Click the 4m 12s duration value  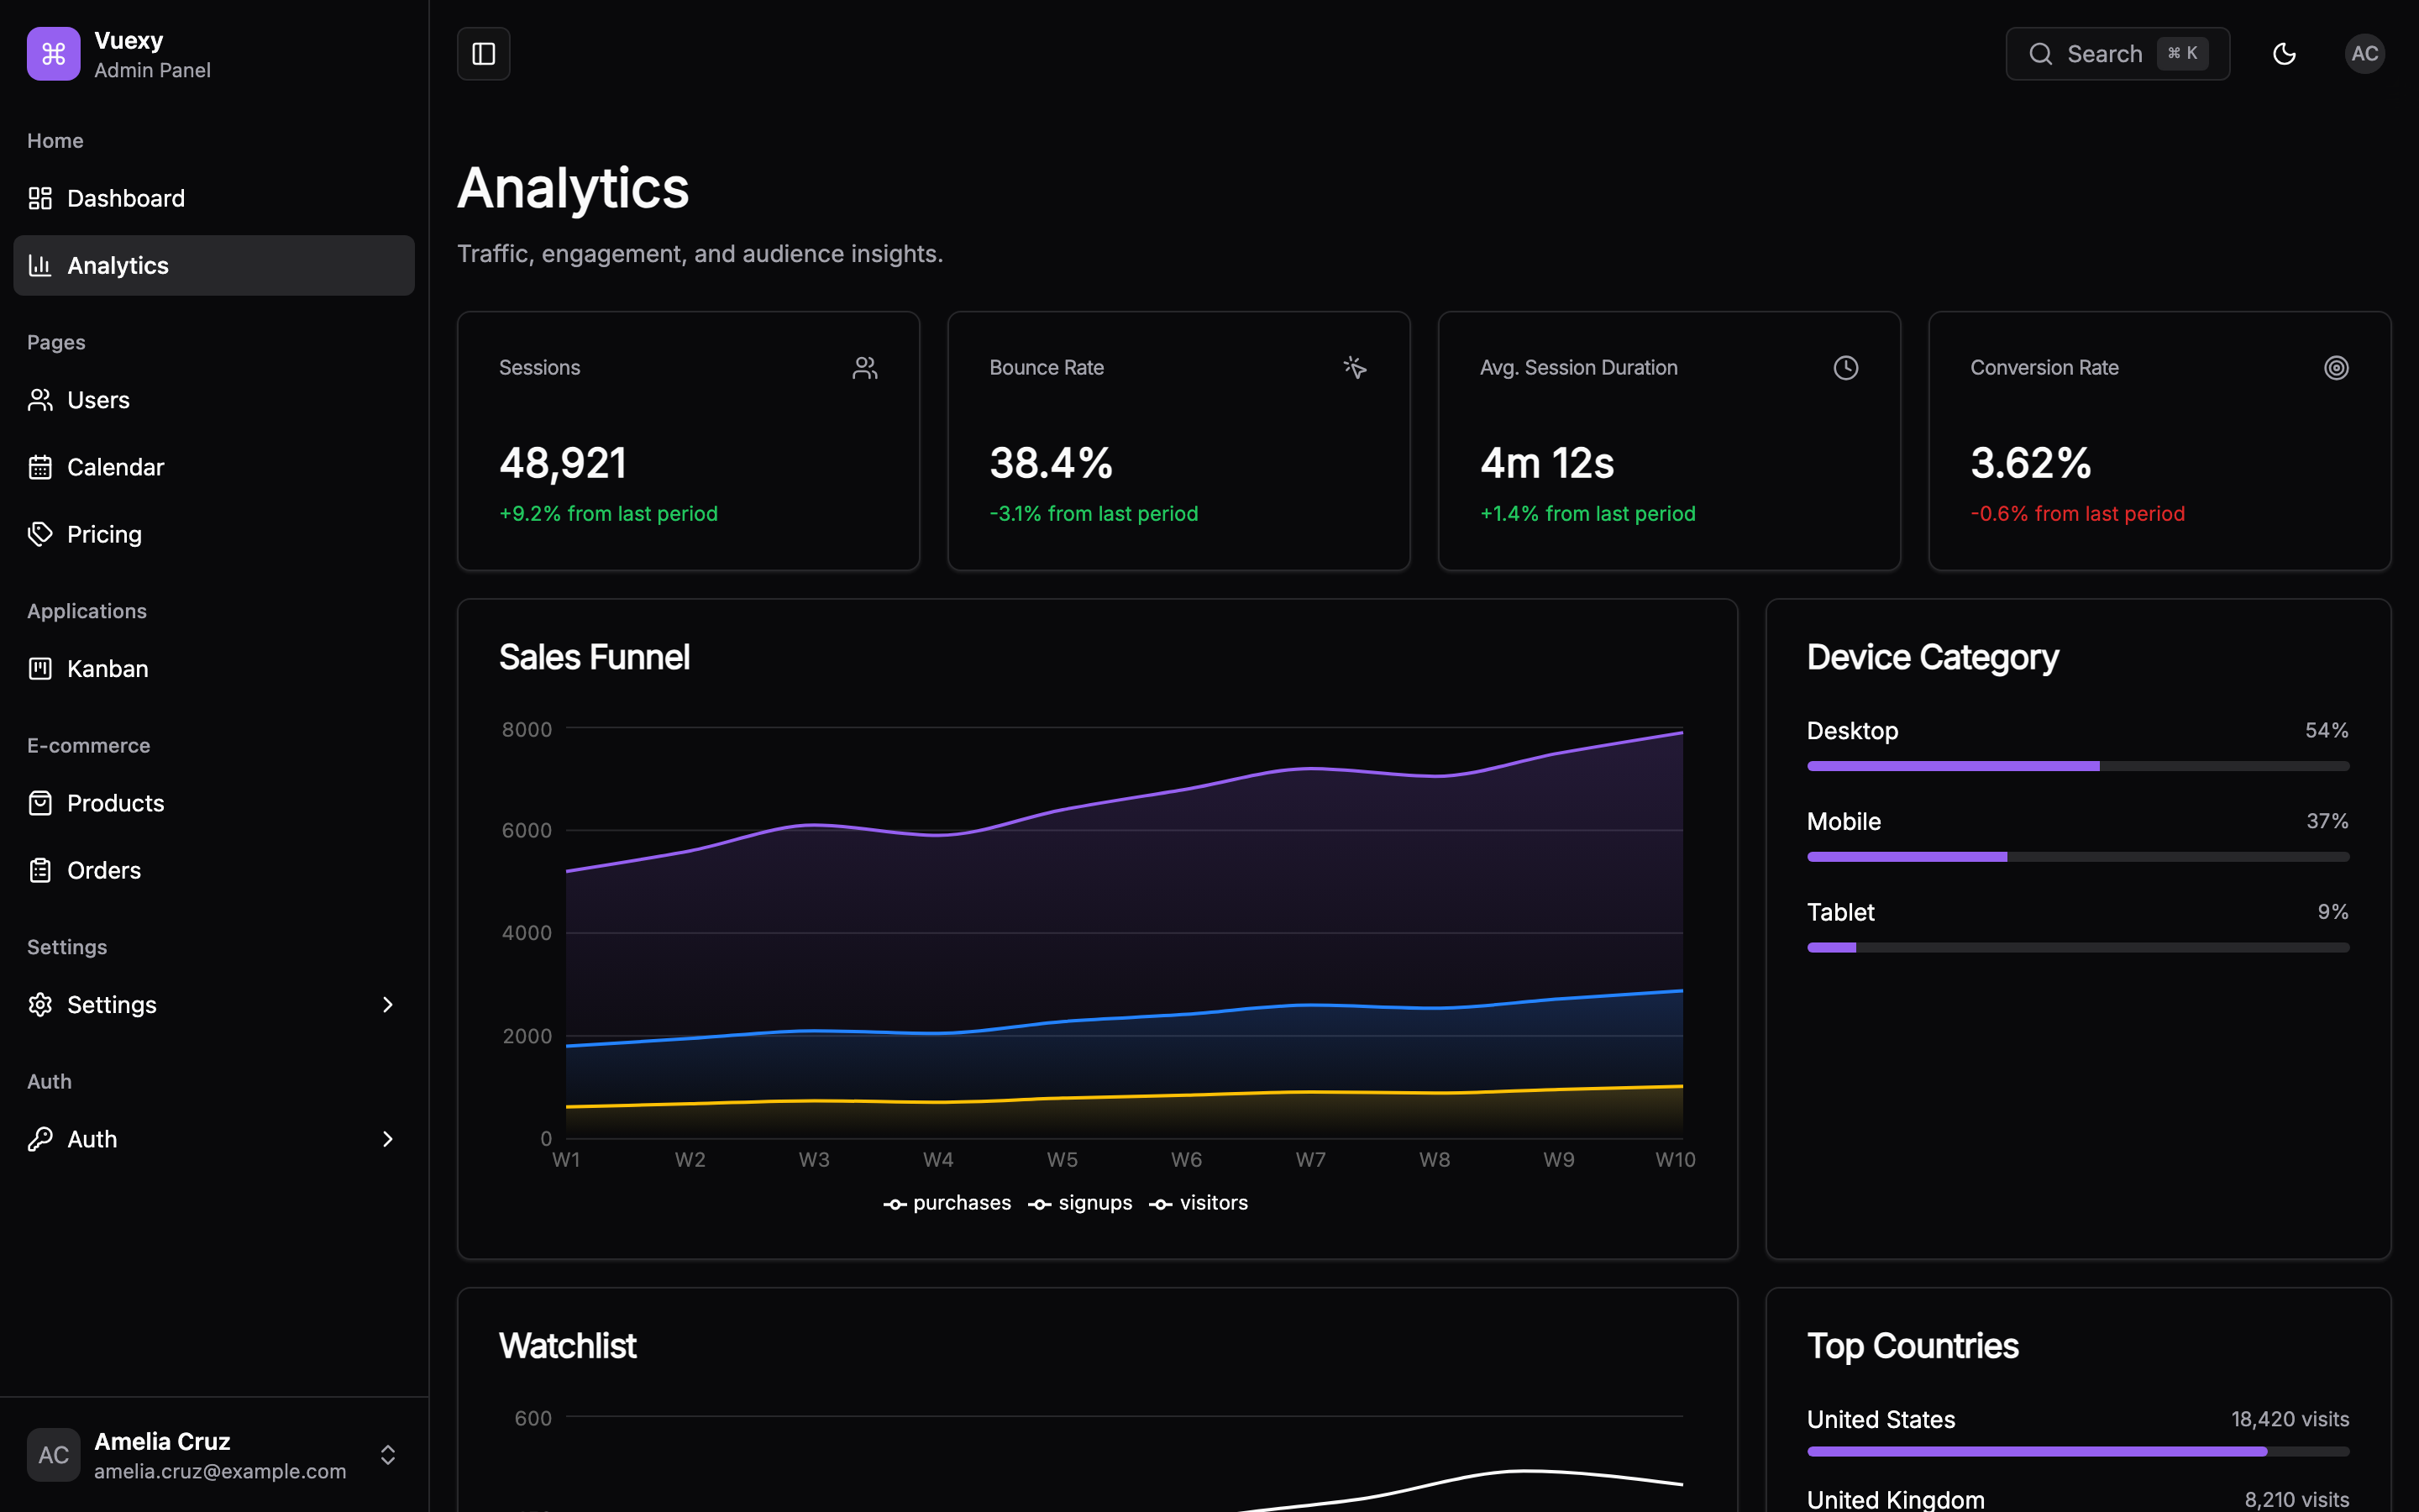[x=1547, y=463]
